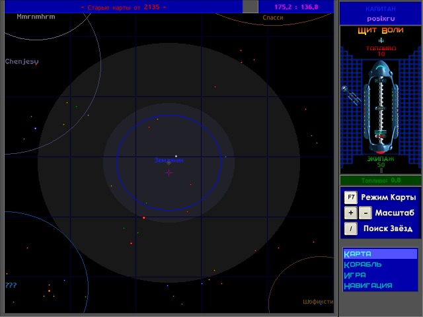The height and width of the screenshot is (317, 423).
Task: Click the gray box in the title bar
Action: [x=250, y=7]
